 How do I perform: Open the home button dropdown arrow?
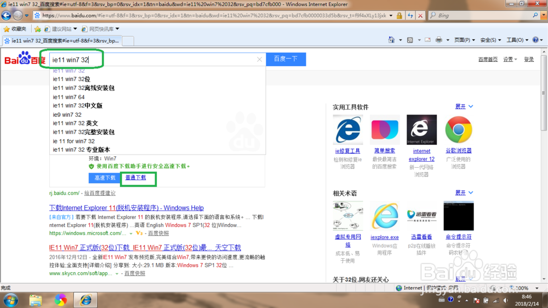point(401,40)
